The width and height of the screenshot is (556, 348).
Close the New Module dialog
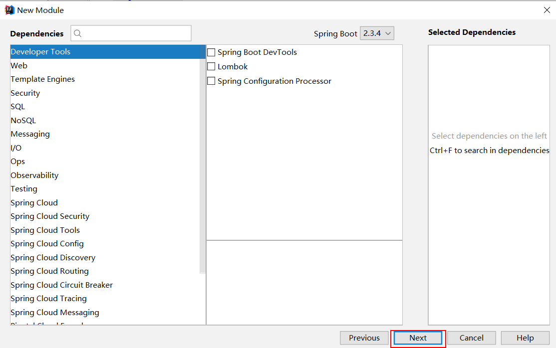click(x=547, y=10)
